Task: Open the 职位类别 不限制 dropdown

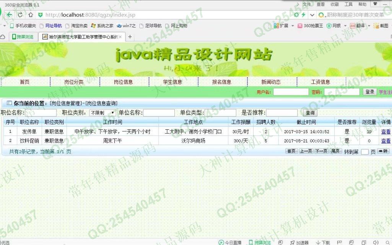Action: [x=102, y=113]
